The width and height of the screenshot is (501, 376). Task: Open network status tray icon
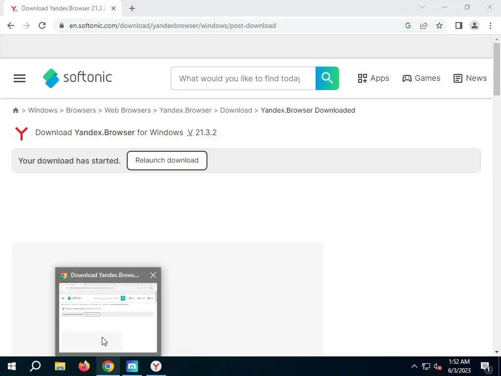pos(426,366)
